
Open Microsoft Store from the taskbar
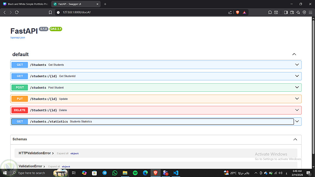coord(94,173)
